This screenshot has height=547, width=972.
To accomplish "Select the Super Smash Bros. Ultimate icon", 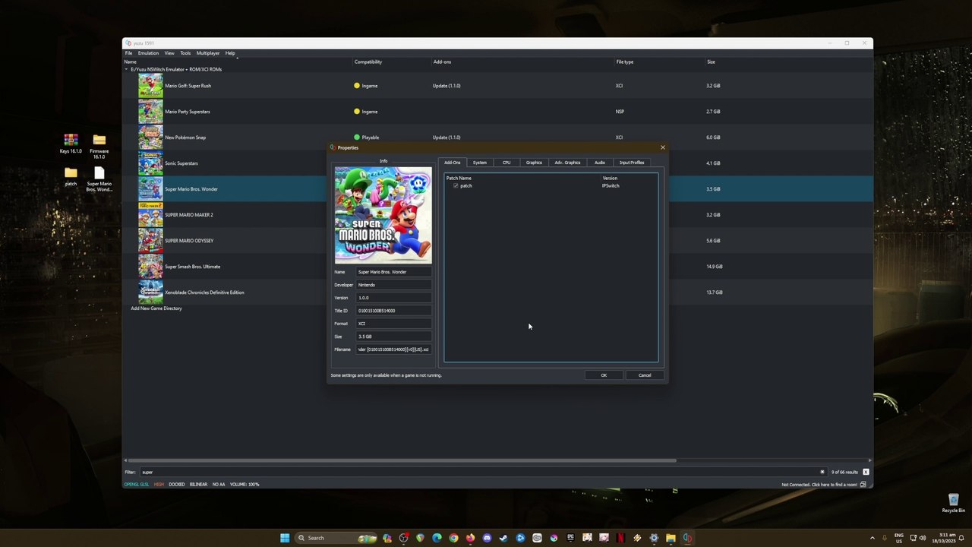I will 150,267.
